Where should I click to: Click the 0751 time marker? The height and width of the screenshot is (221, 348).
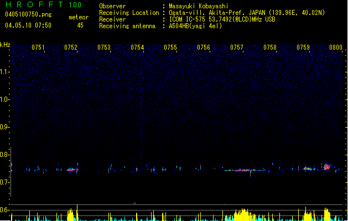pyautogui.click(x=38, y=48)
